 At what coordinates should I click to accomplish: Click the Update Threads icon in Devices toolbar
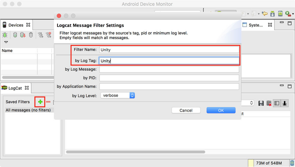(40, 35)
